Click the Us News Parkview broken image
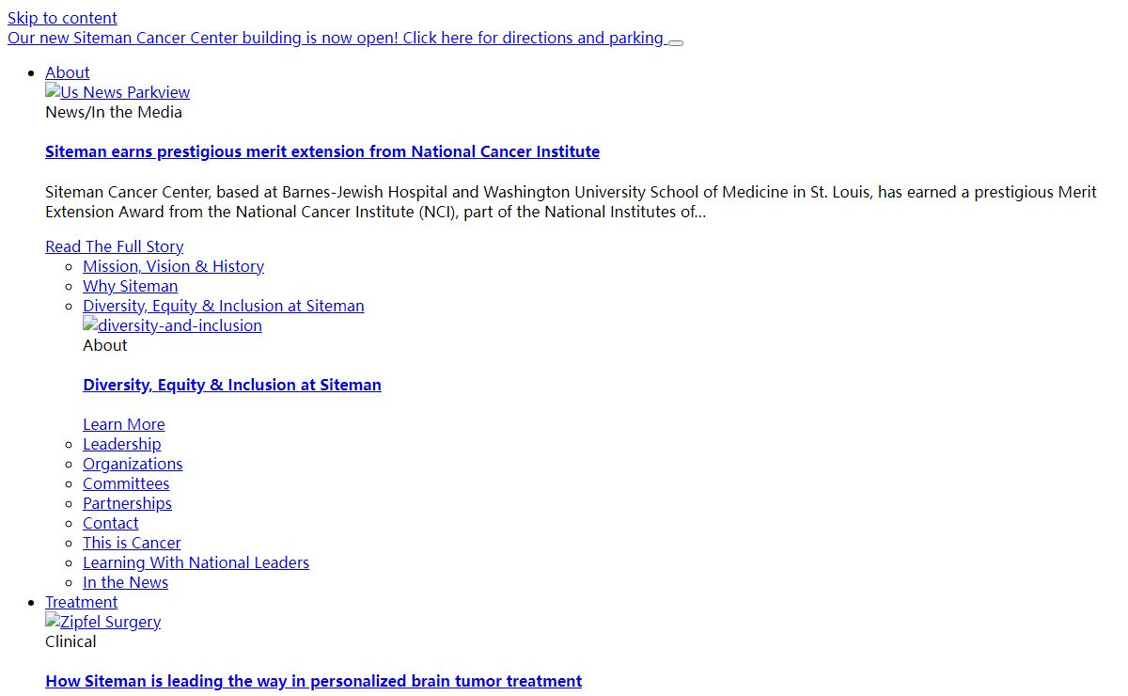The image size is (1128, 696). coord(117,92)
